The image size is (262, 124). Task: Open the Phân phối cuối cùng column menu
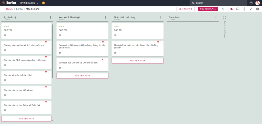point(161,18)
